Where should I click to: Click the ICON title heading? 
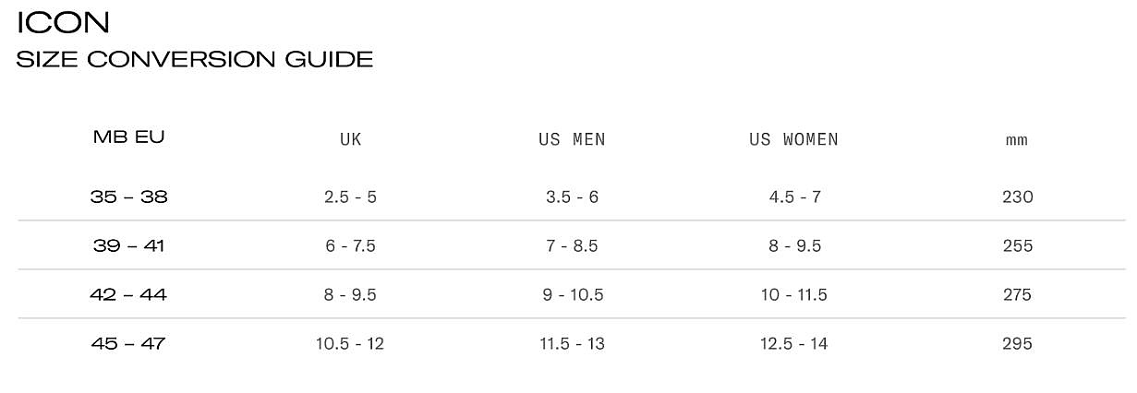click(x=64, y=22)
